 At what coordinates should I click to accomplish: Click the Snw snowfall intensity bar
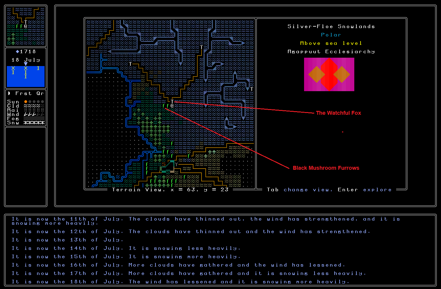(34, 123)
